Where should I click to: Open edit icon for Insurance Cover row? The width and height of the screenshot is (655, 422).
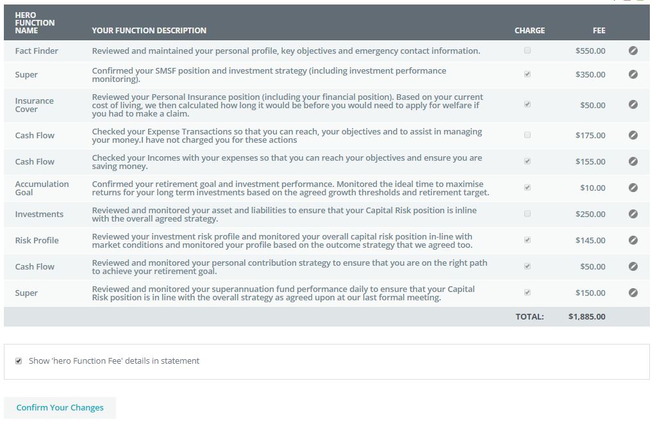[633, 104]
